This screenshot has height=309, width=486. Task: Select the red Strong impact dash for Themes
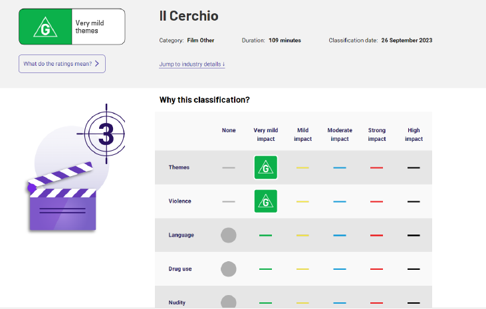point(376,167)
